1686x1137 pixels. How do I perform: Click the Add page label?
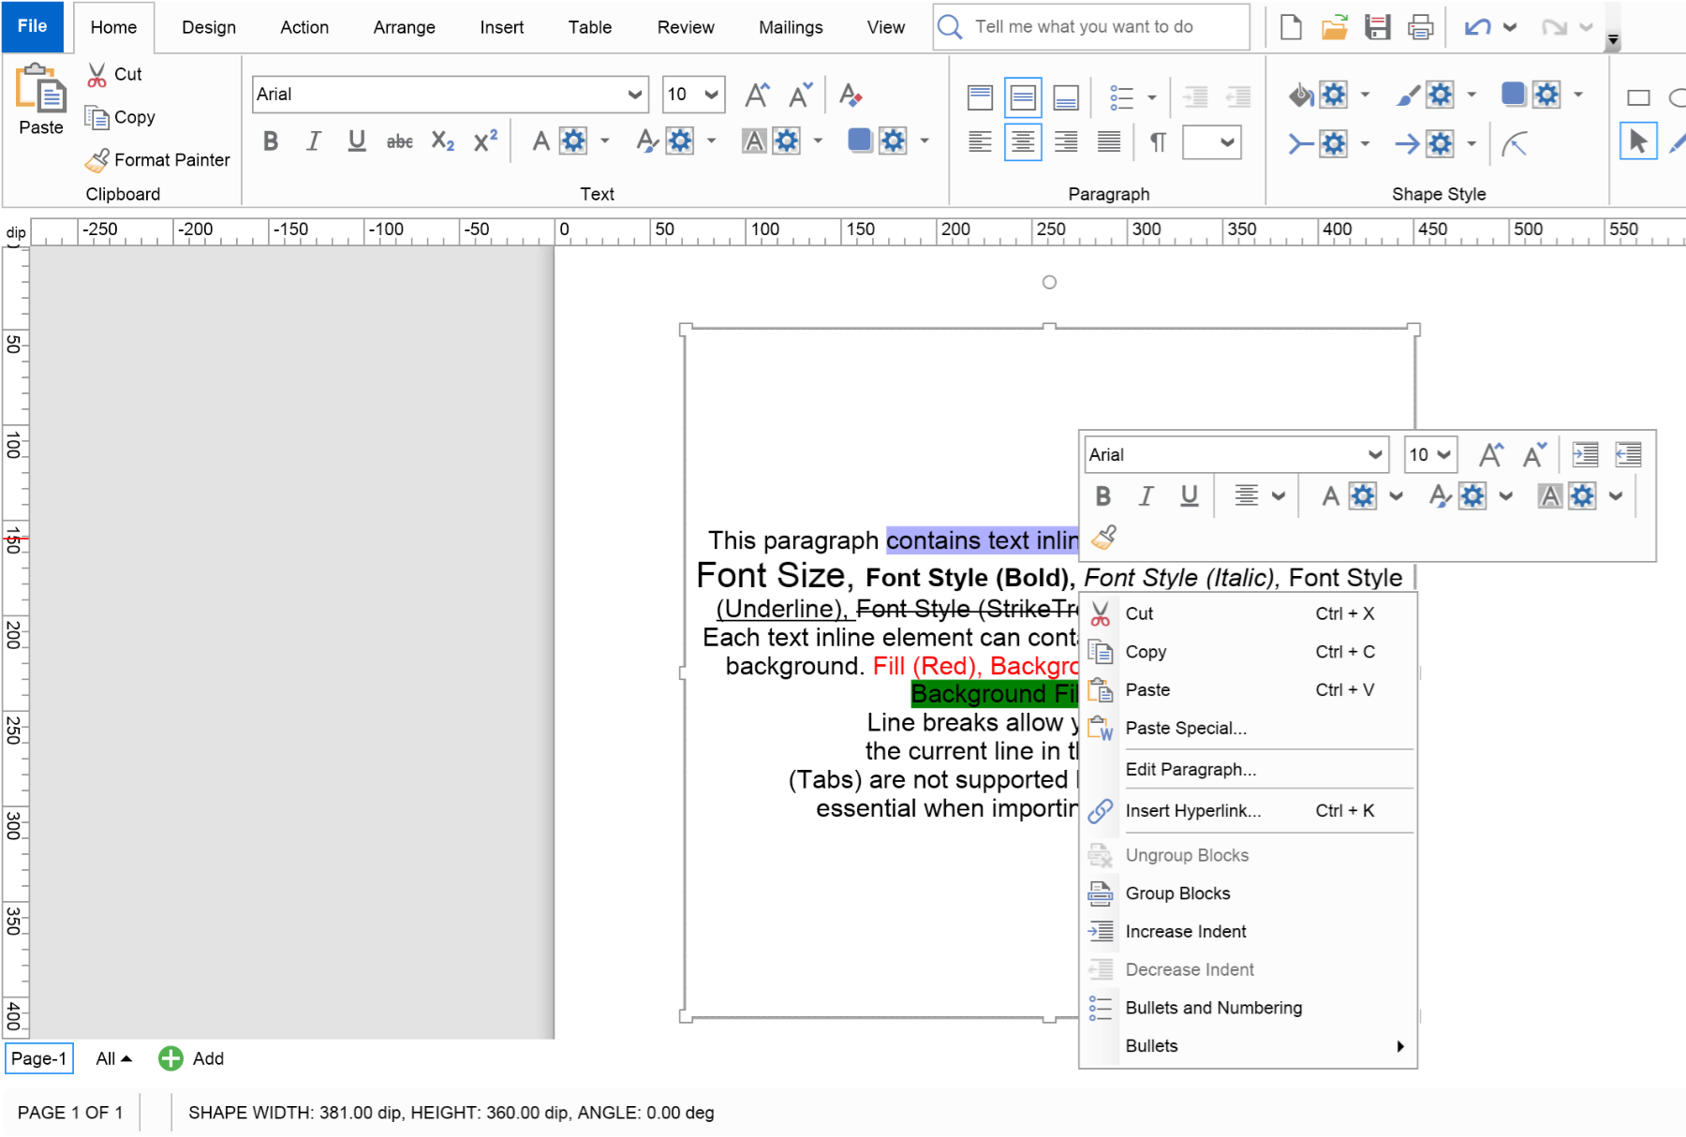pos(208,1058)
